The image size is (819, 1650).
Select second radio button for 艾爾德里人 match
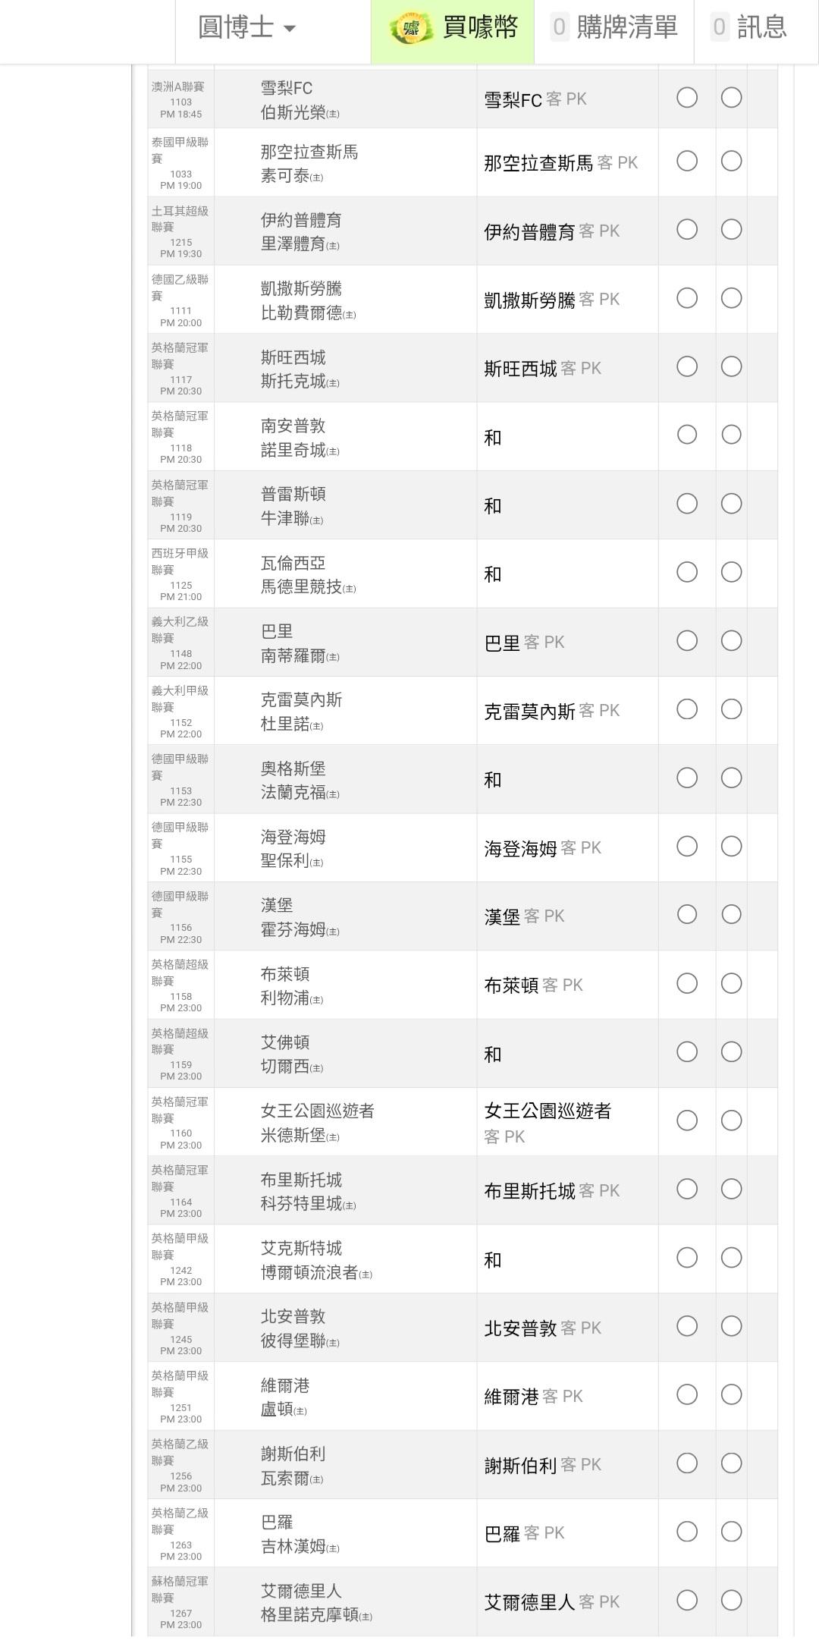(x=731, y=1601)
